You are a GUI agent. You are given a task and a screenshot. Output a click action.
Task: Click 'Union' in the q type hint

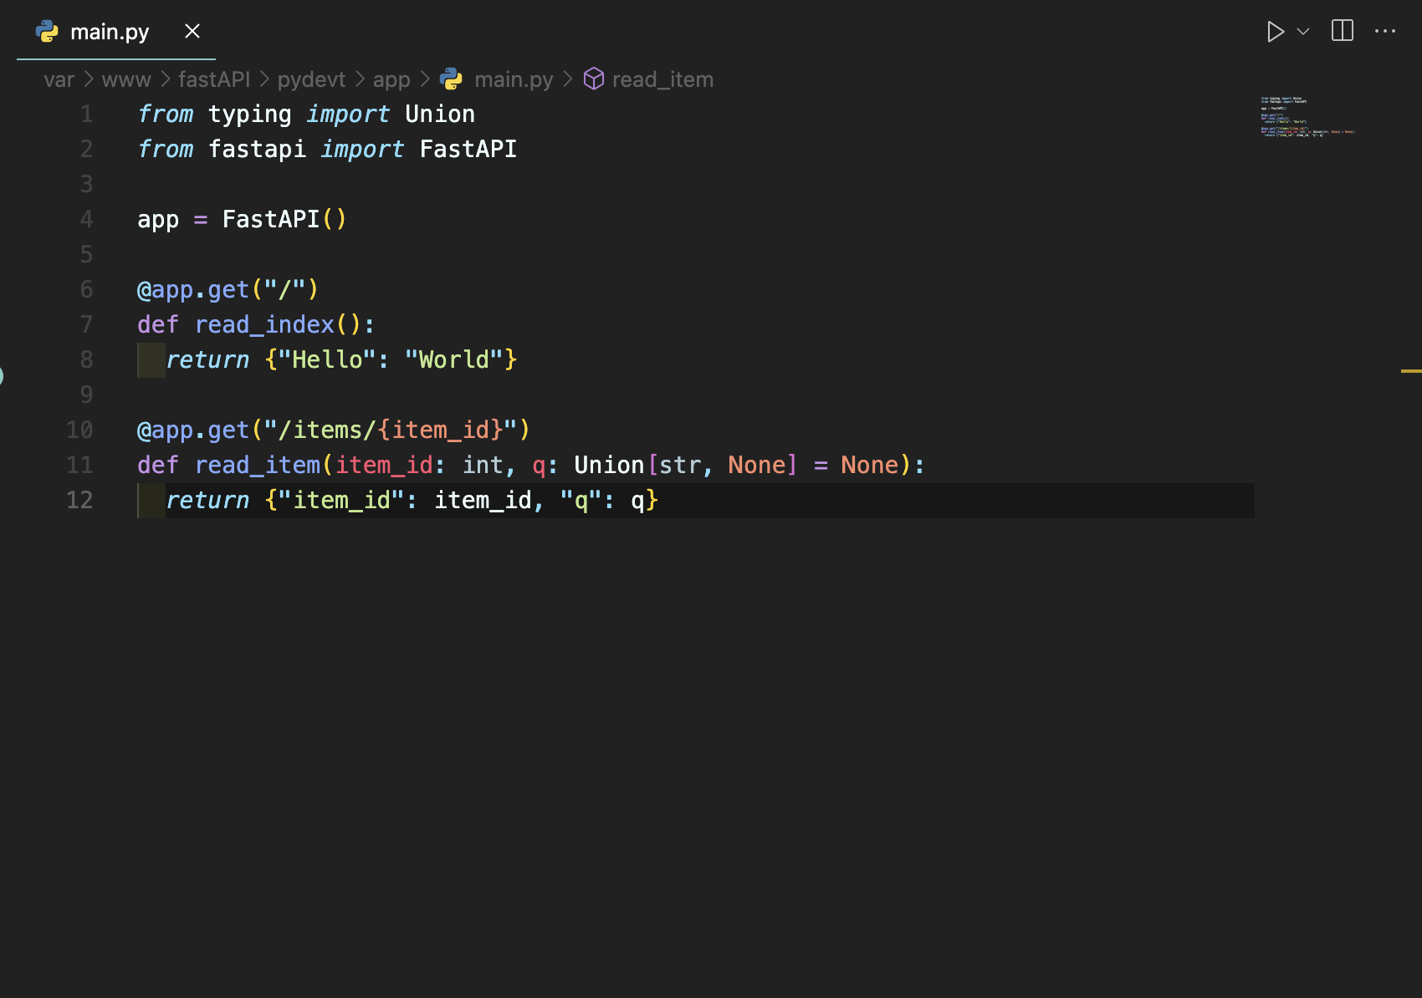coord(609,465)
